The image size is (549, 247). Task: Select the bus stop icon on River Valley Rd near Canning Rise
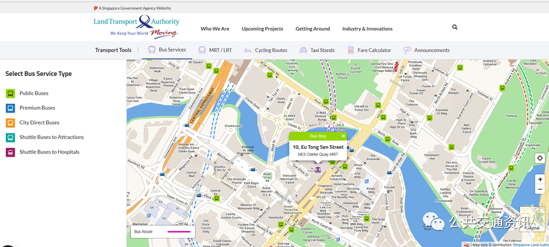click(269, 75)
